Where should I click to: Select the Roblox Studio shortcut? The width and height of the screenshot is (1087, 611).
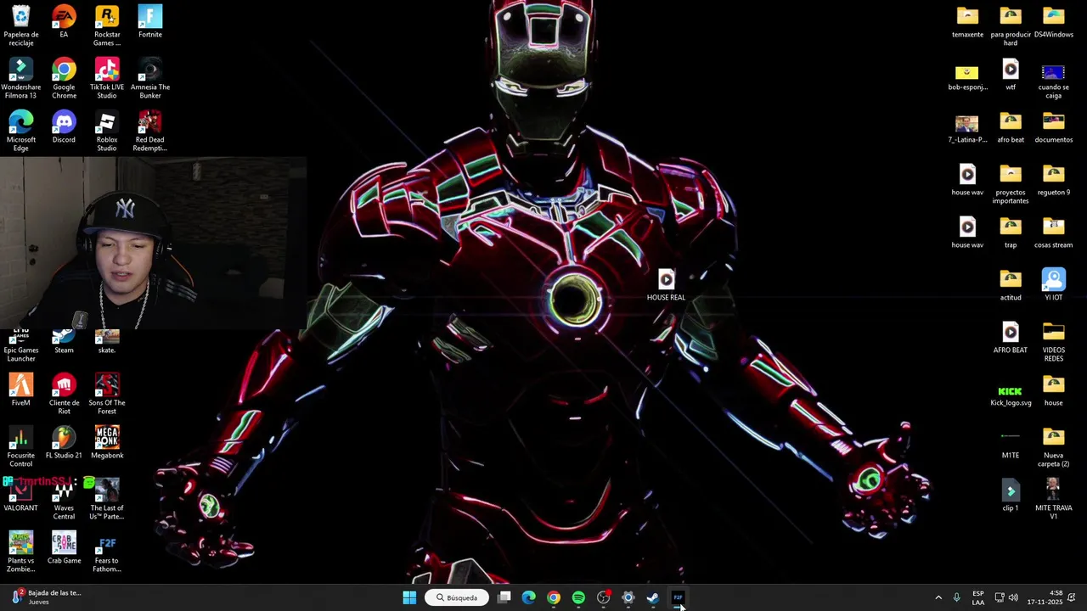point(107,131)
